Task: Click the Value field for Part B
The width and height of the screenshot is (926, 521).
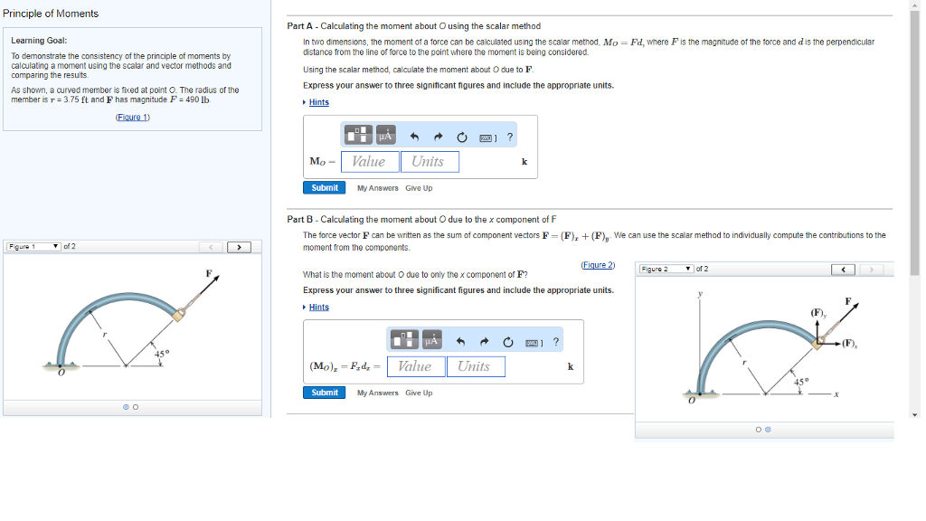Action: 416,366
